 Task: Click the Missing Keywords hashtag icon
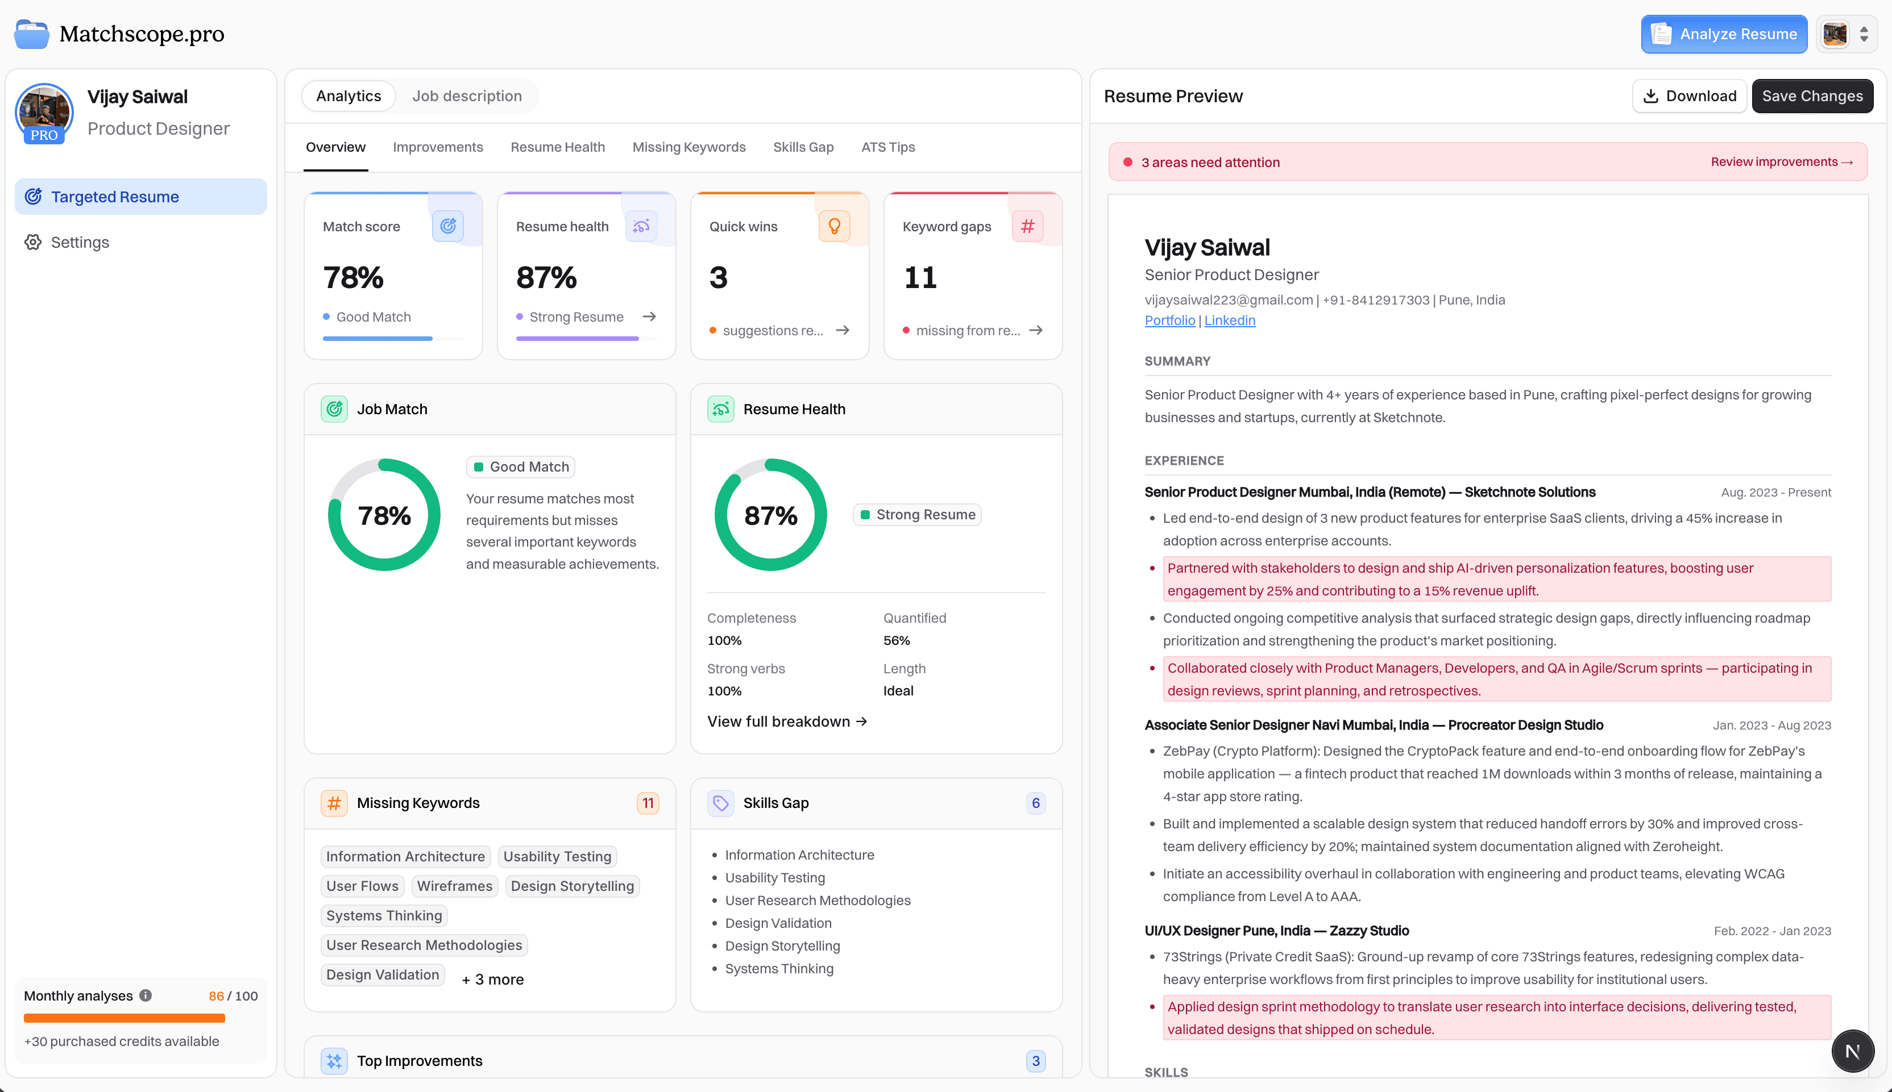click(x=334, y=802)
